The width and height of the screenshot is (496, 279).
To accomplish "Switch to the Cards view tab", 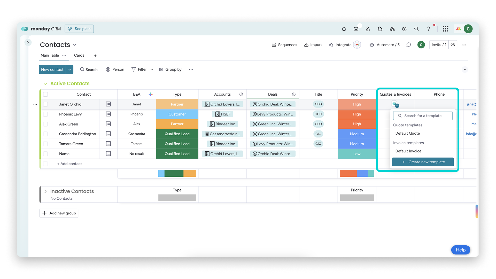I will click(79, 55).
